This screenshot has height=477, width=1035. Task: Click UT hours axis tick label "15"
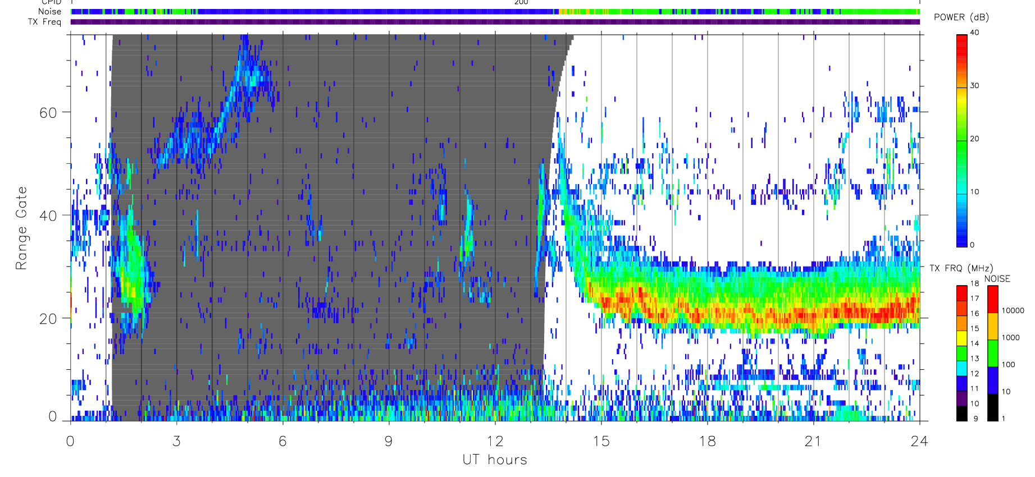pos(601,441)
